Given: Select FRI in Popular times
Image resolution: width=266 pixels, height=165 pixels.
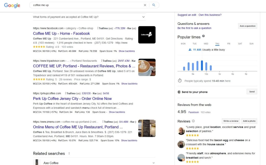Looking at the screenshot, I should (229, 44).
